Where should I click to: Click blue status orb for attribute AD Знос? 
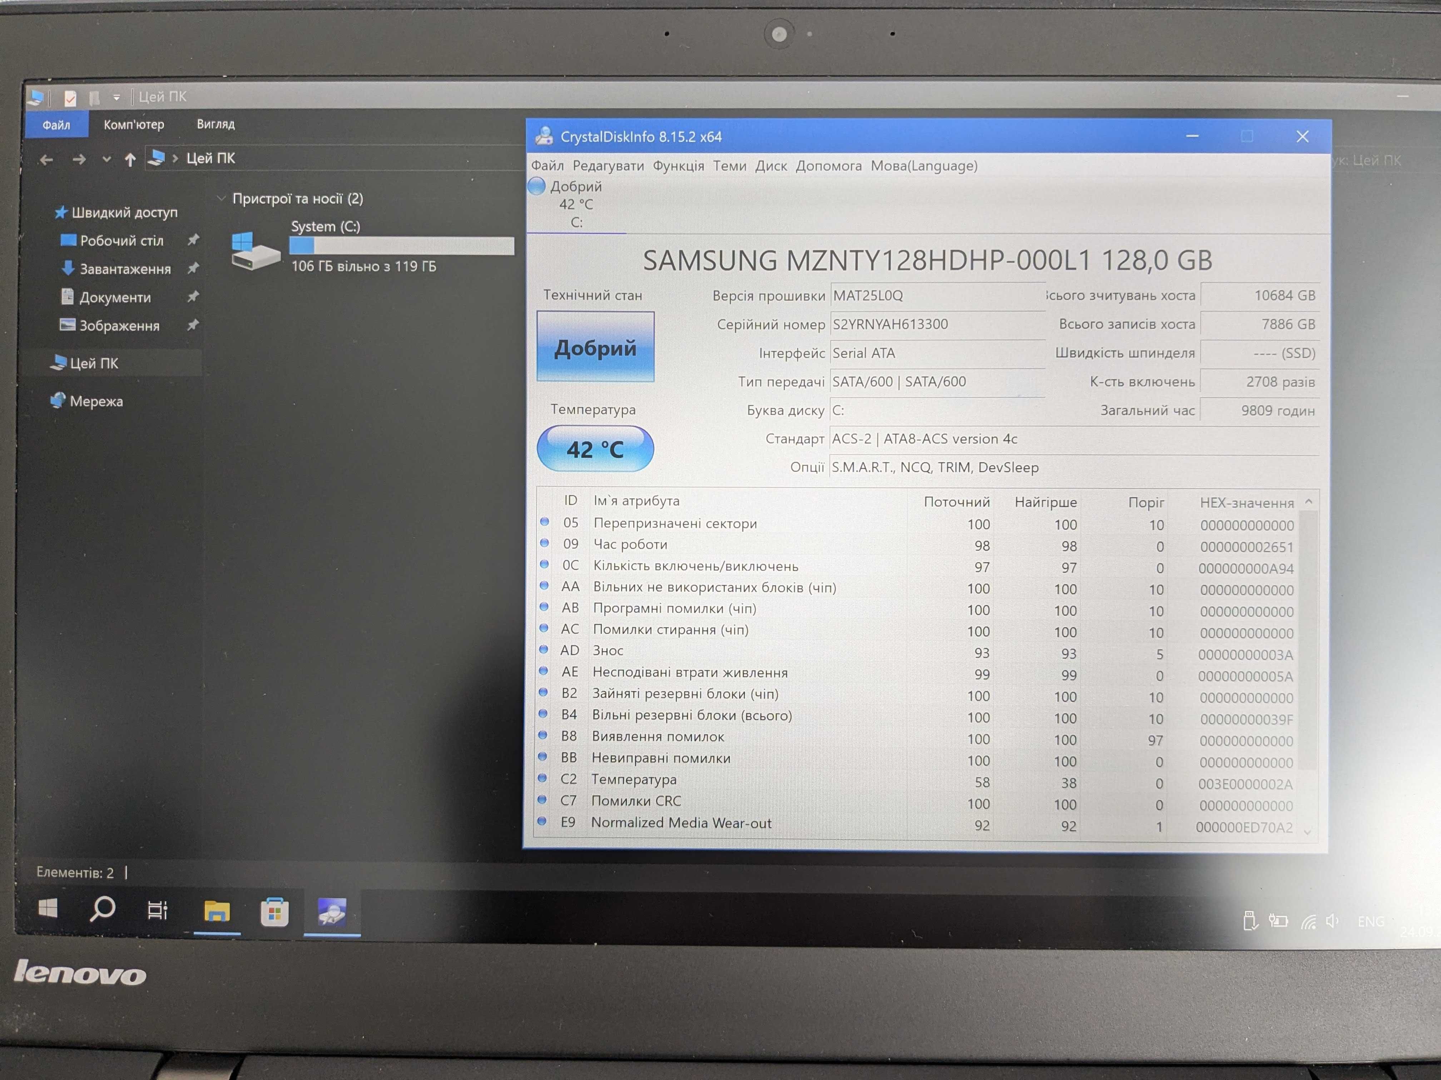coord(543,650)
